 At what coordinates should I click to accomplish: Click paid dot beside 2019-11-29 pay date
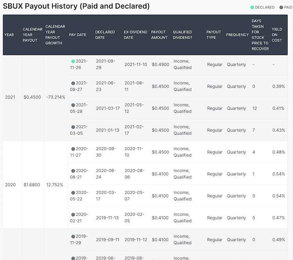point(73,237)
